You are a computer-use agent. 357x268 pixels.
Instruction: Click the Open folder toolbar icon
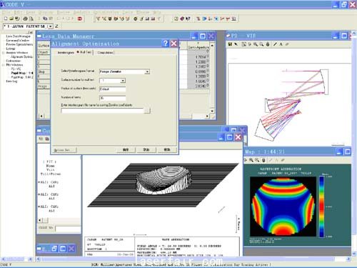pyautogui.click(x=11, y=19)
